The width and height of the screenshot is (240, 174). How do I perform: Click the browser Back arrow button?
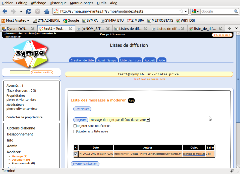point(5,11)
